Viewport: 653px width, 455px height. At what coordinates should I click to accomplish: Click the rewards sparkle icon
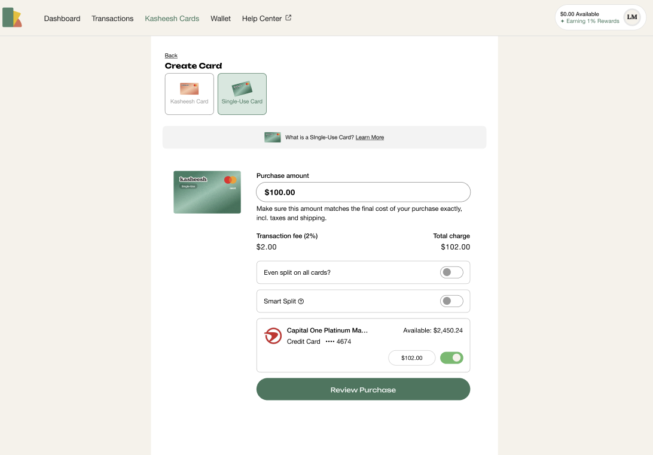[563, 22]
